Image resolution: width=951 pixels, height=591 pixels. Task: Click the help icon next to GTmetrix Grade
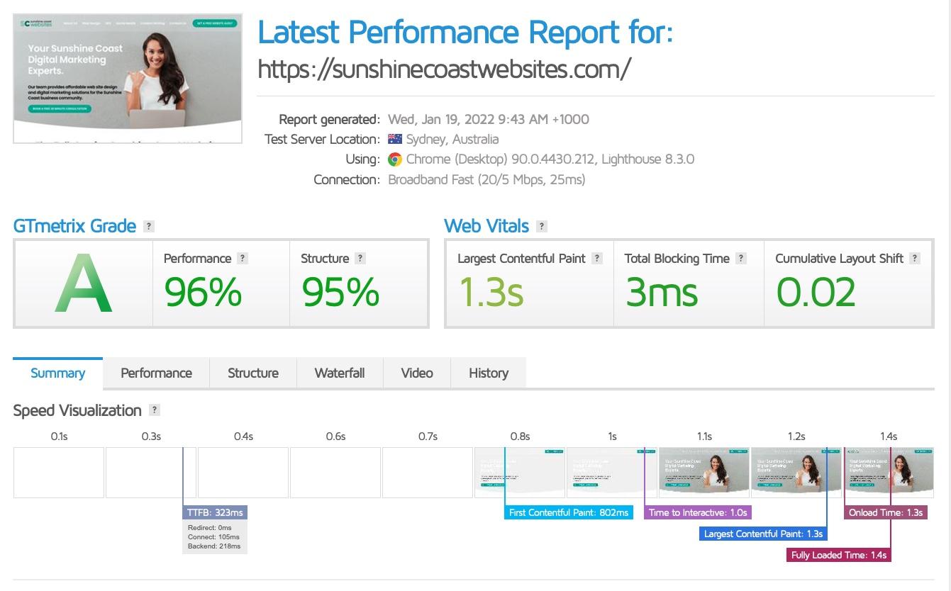[148, 226]
